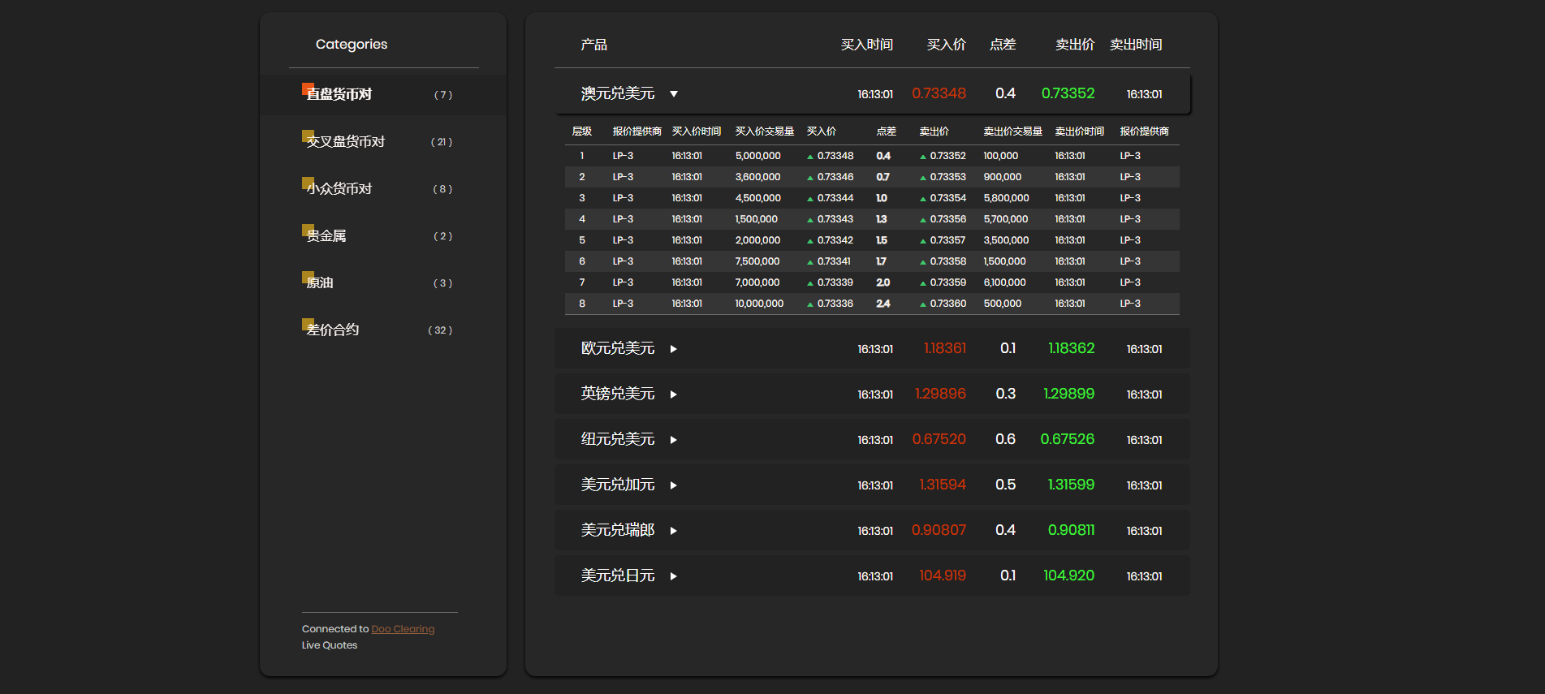The height and width of the screenshot is (694, 1545).
Task: Click the green ask price 1.29899
Action: point(1069,394)
